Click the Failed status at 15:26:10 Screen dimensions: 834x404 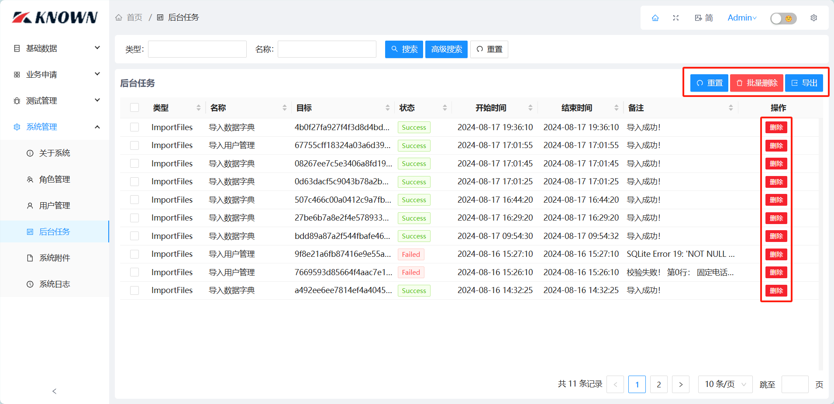point(411,273)
